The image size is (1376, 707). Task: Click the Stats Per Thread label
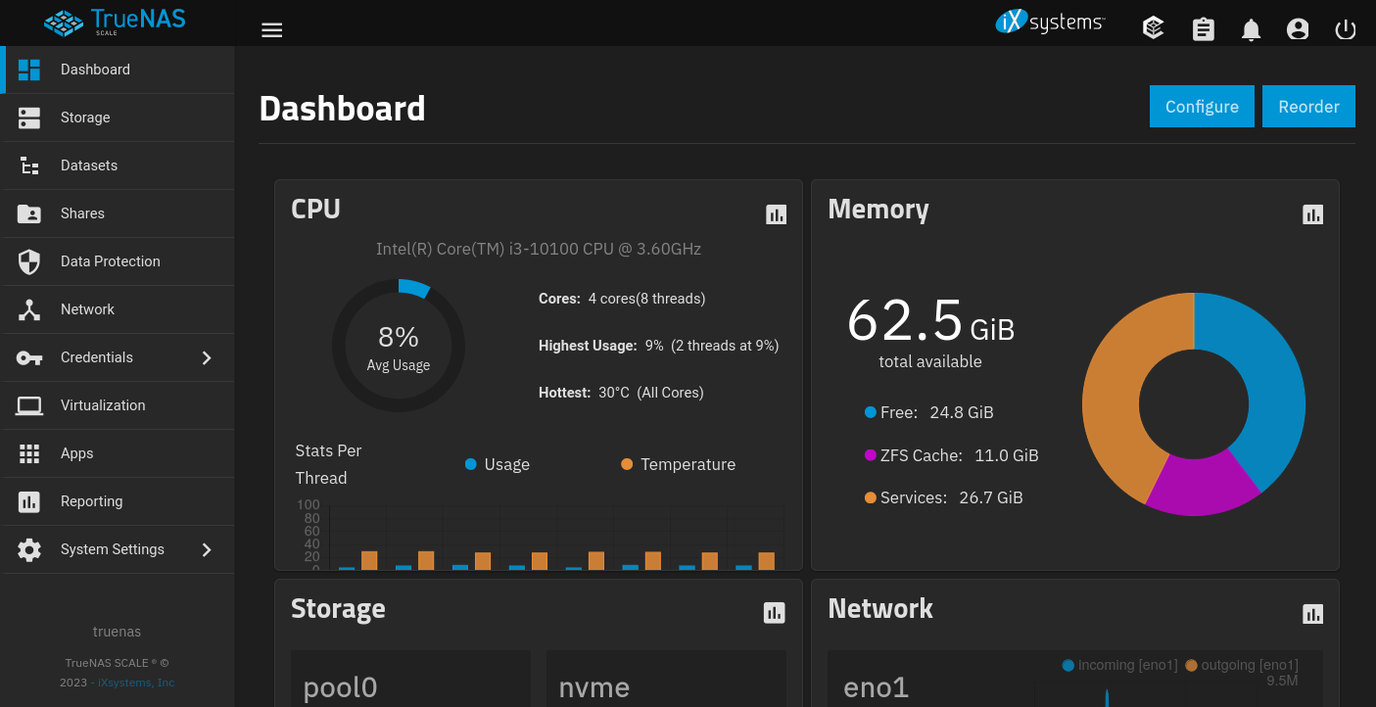click(x=328, y=464)
